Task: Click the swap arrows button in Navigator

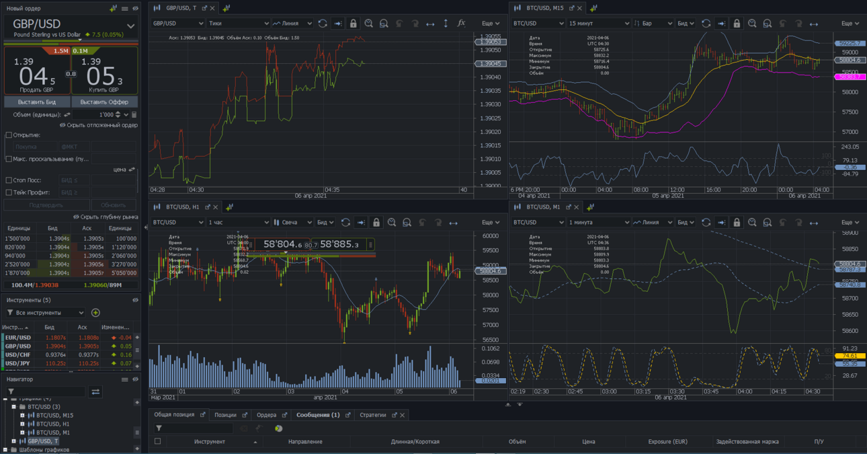Action: (x=95, y=391)
